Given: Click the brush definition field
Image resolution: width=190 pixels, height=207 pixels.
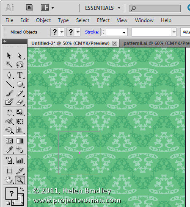Looking at the screenshot, I should tap(151, 32).
